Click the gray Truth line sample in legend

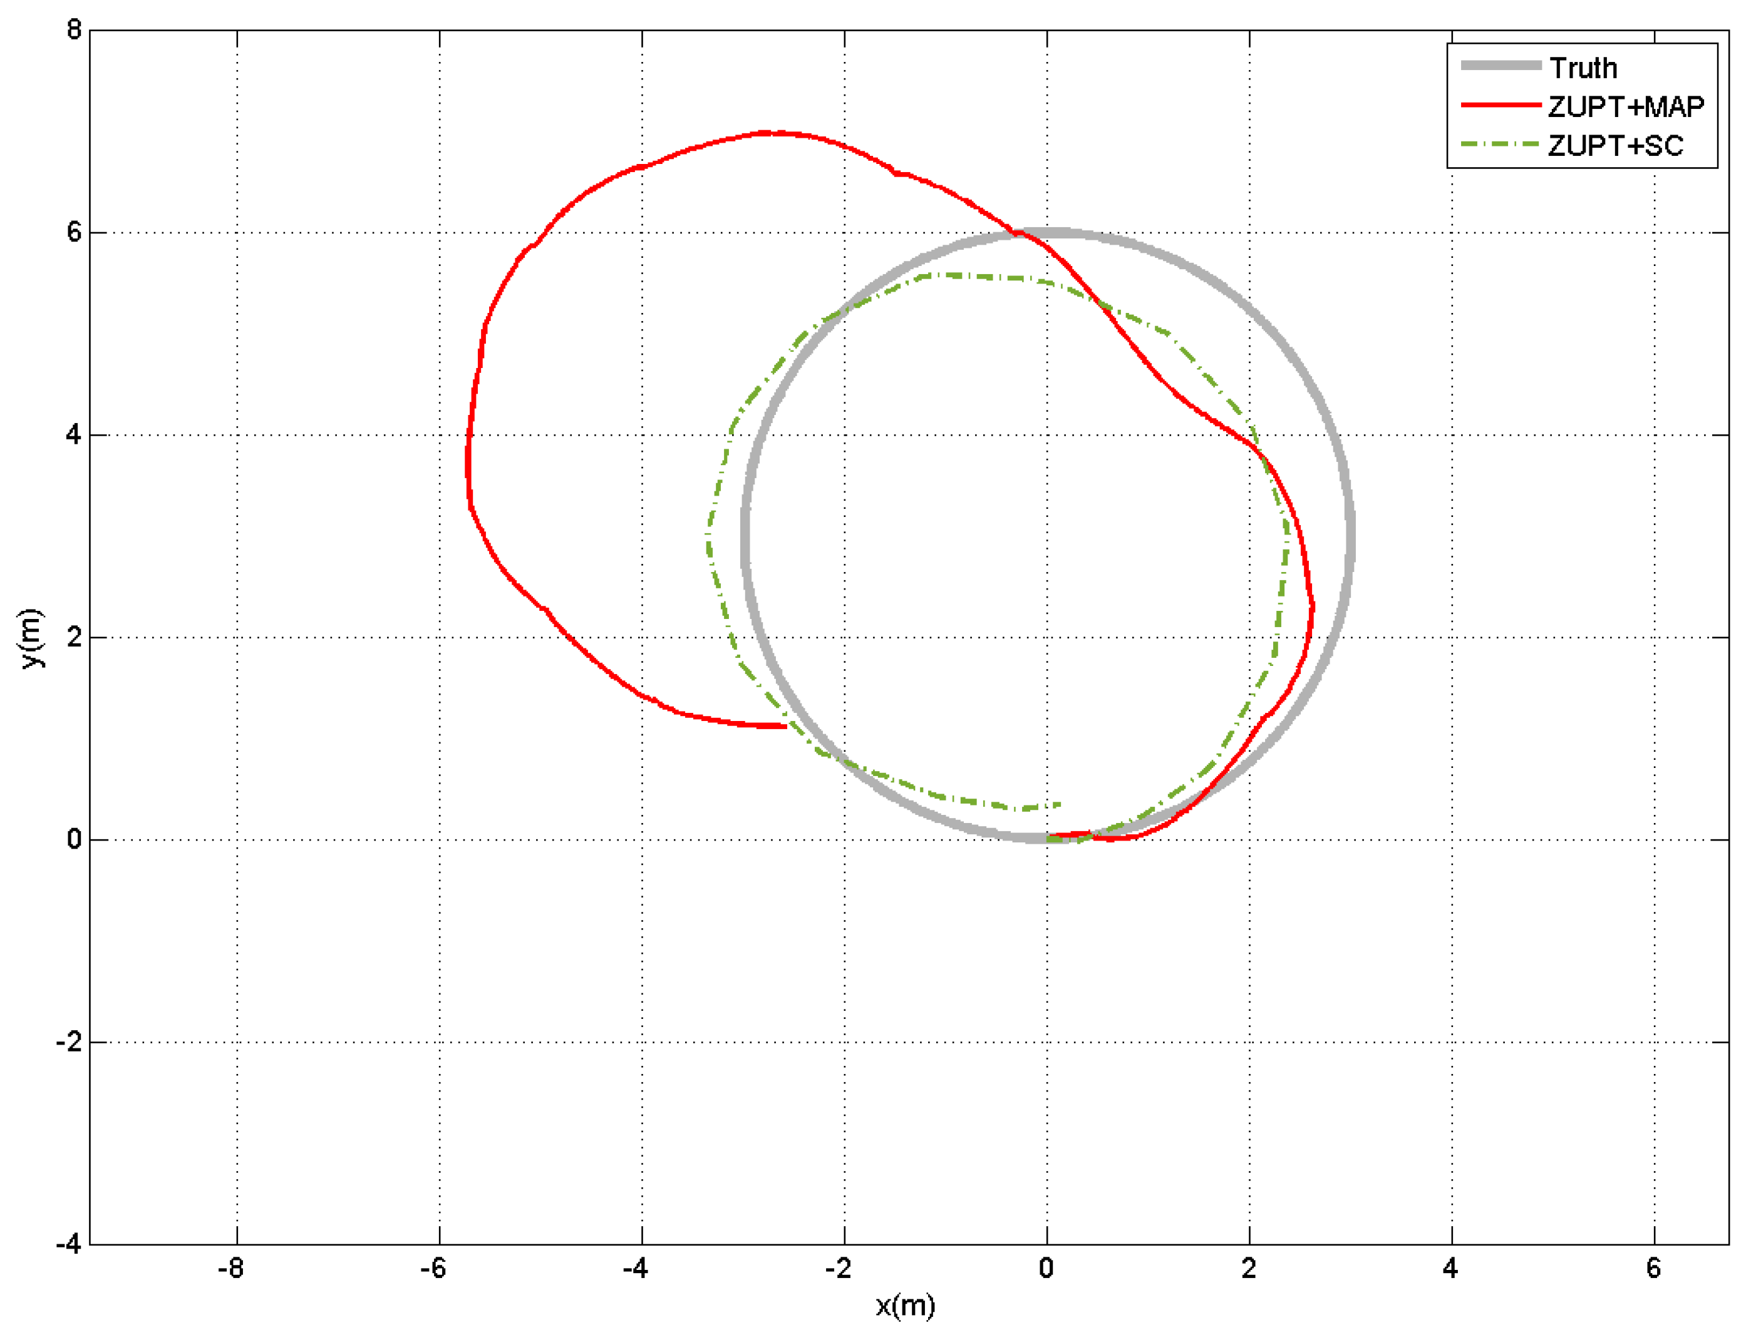click(x=1501, y=66)
